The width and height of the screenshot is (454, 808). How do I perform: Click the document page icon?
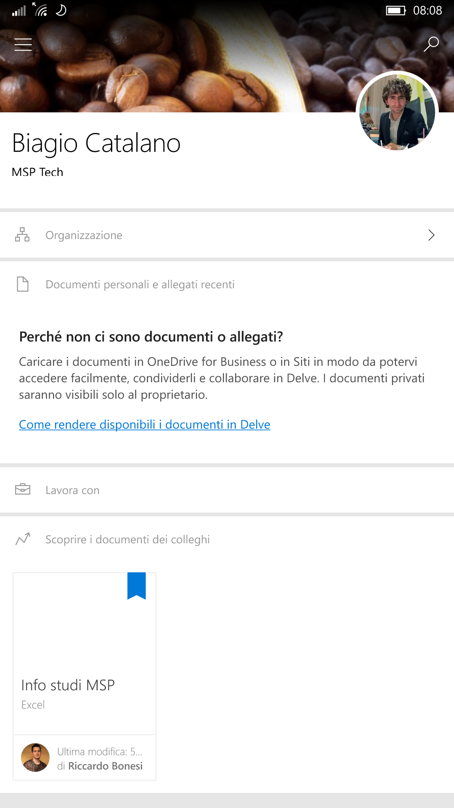[23, 284]
